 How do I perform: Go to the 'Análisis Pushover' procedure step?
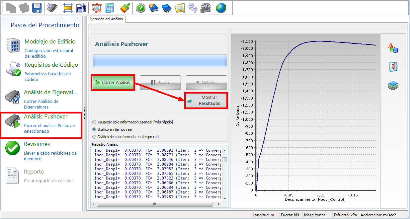click(x=45, y=117)
